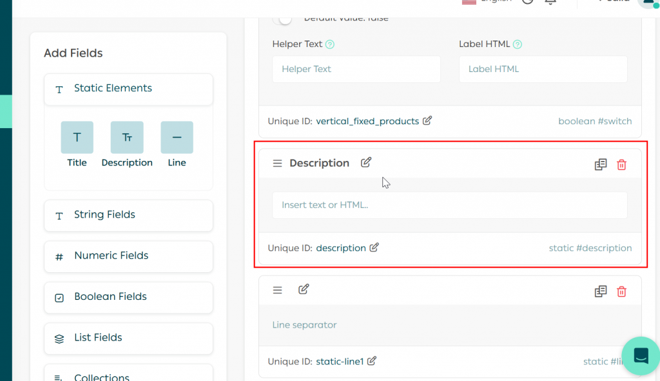Edit the vertical_fixed_products unique ID

(427, 121)
